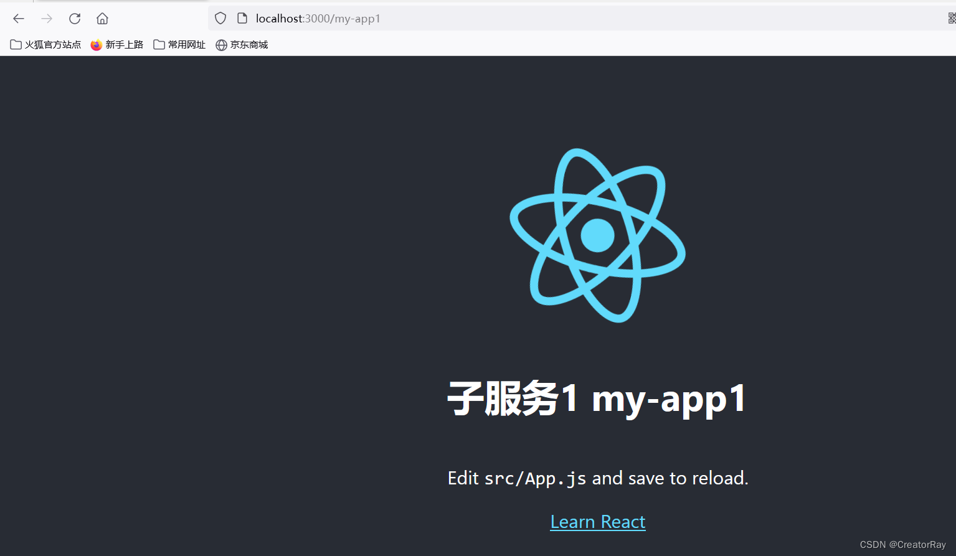This screenshot has width=956, height=556.
Task: Go back with the browser back arrow
Action: pos(19,19)
